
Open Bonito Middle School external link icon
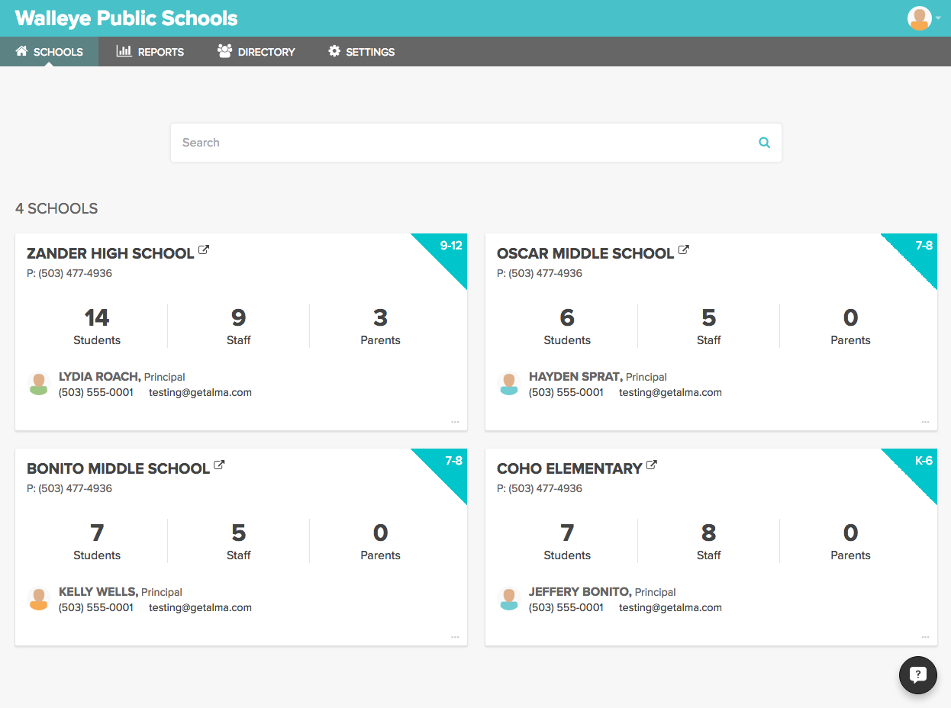tap(219, 465)
